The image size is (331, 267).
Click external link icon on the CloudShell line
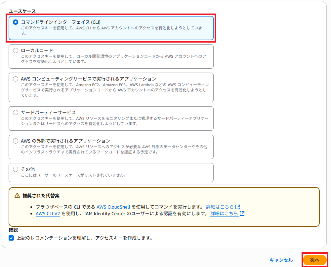tap(238, 207)
